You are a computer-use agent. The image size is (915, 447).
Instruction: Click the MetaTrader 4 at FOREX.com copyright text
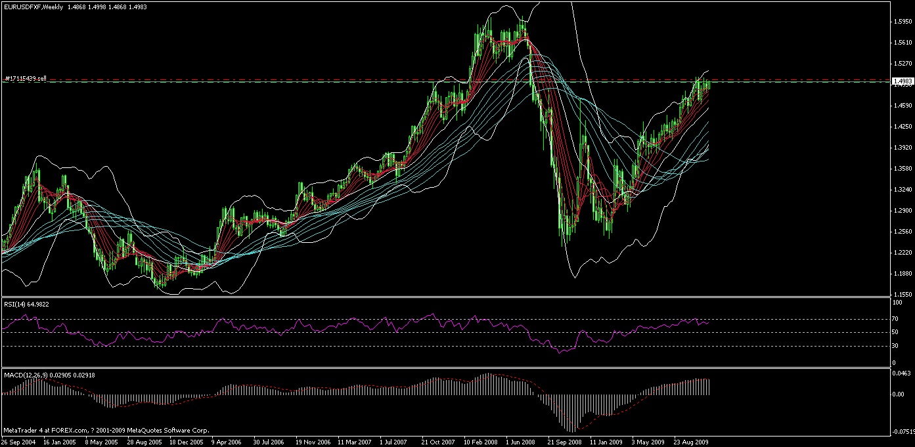[x=106, y=431]
